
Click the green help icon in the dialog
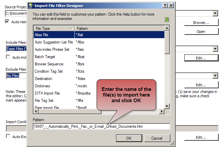pos(167,20)
